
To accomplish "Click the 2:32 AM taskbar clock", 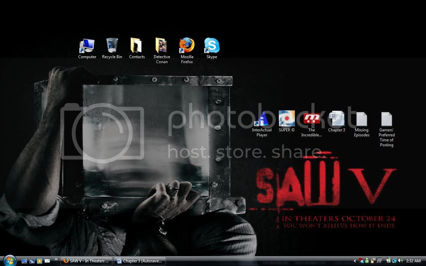I will [413, 261].
